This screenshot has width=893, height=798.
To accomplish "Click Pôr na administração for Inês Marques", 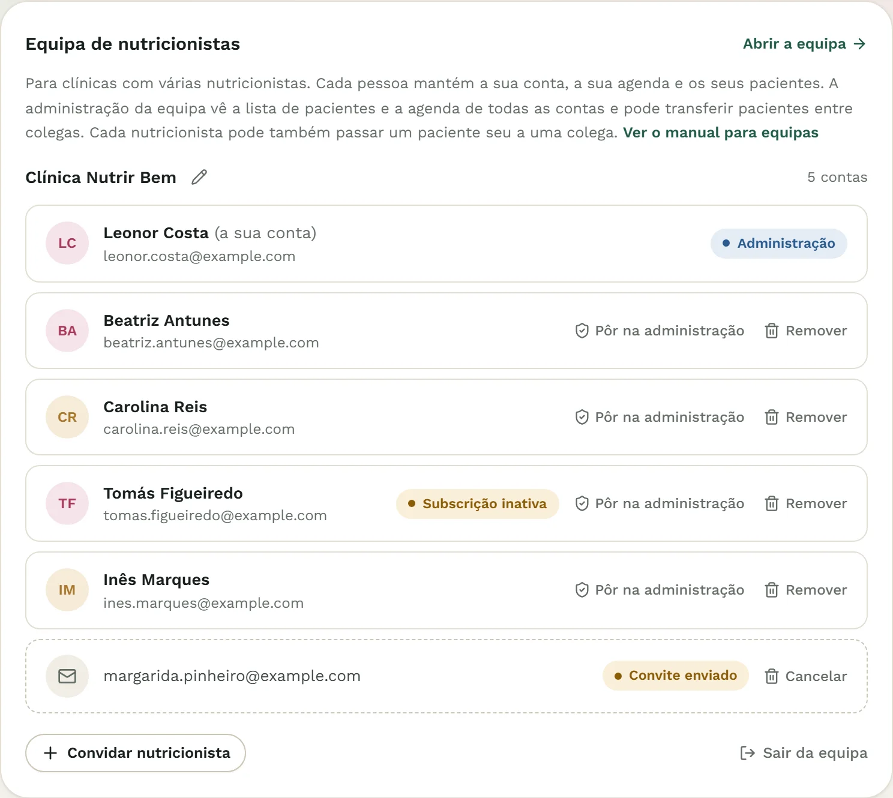I will click(660, 590).
